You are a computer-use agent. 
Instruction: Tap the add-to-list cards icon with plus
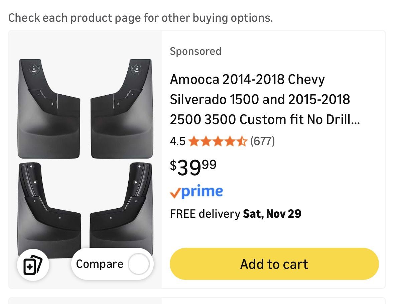click(x=33, y=265)
